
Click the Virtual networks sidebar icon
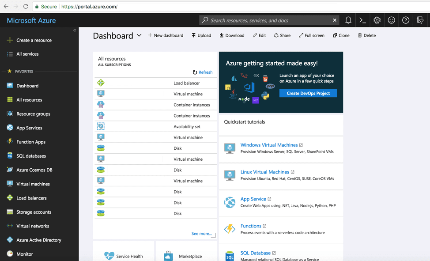(10, 226)
